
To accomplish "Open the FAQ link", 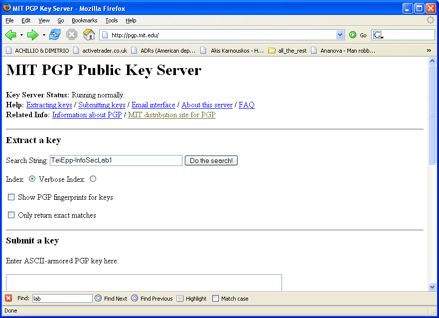I will 246,105.
